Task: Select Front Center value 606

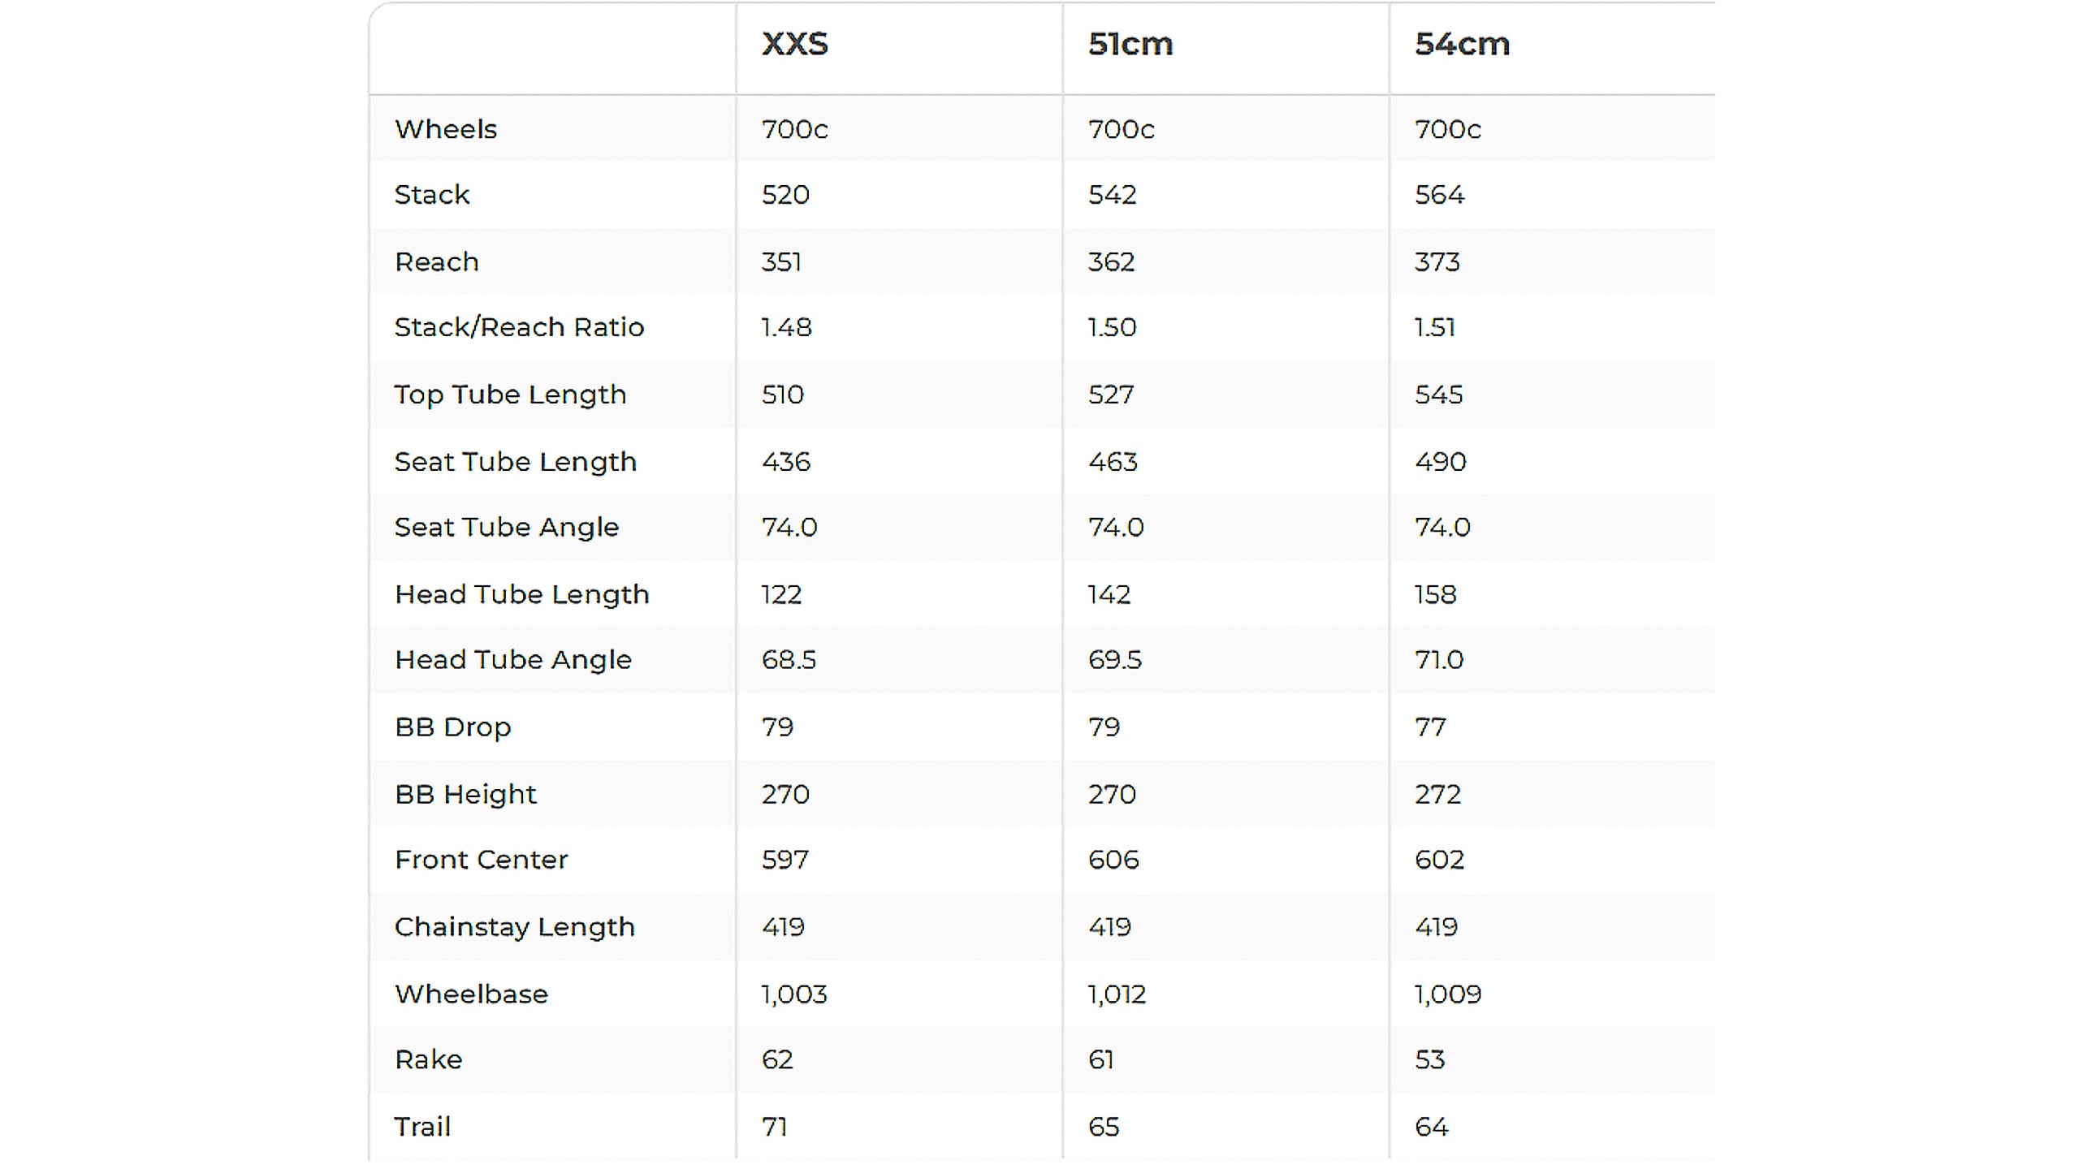Action: click(1113, 860)
